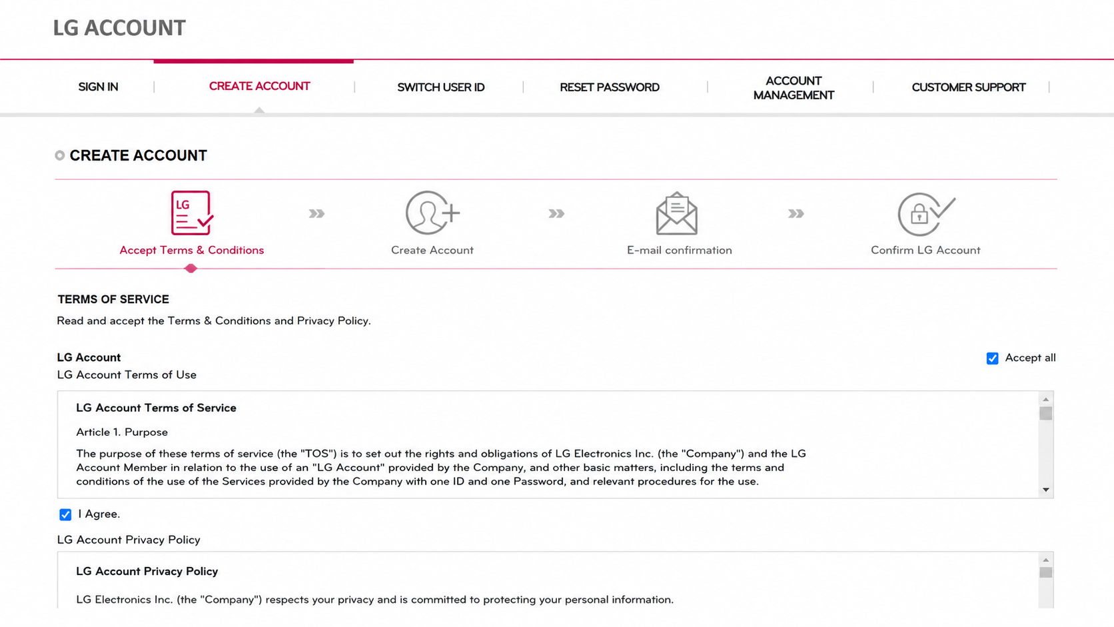The width and height of the screenshot is (1114, 627).
Task: Toggle the Accept all checkbox
Action: click(993, 358)
